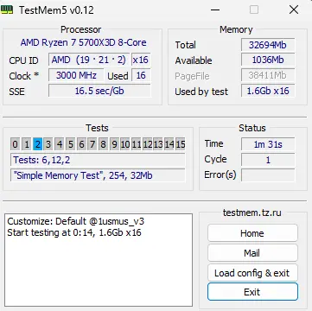The width and height of the screenshot is (312, 311).
Task: Click the AMD Ryzen 7 5700X3D processor name
Action: (83, 43)
